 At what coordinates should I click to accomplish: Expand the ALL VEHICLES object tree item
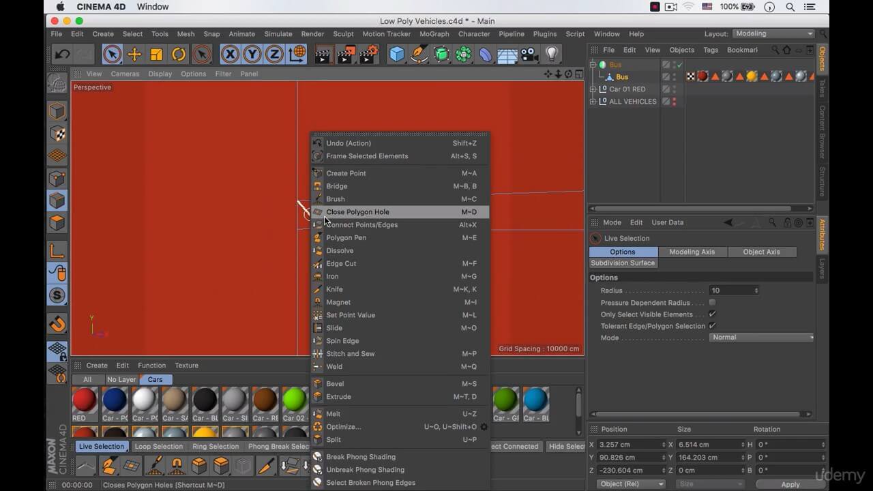tap(593, 102)
